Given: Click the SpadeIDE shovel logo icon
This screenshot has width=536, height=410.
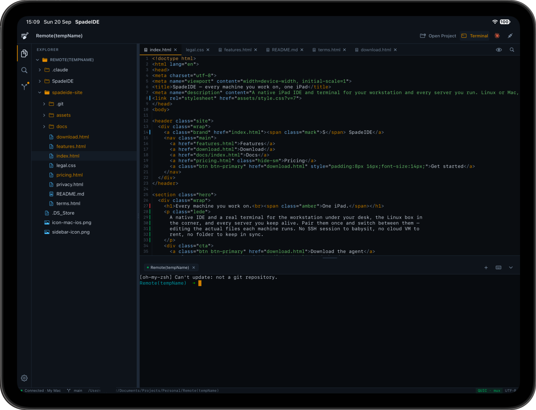Looking at the screenshot, I should coord(25,36).
